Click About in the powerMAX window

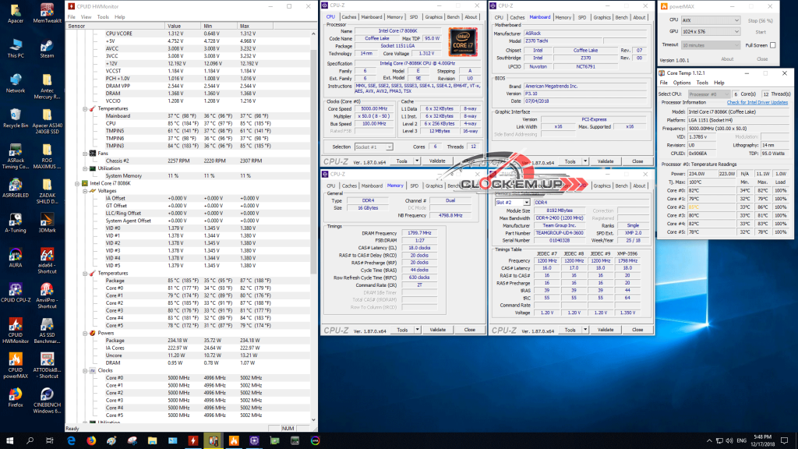(727, 59)
